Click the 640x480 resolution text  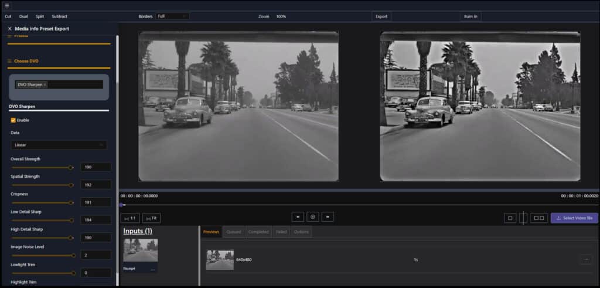(x=244, y=260)
